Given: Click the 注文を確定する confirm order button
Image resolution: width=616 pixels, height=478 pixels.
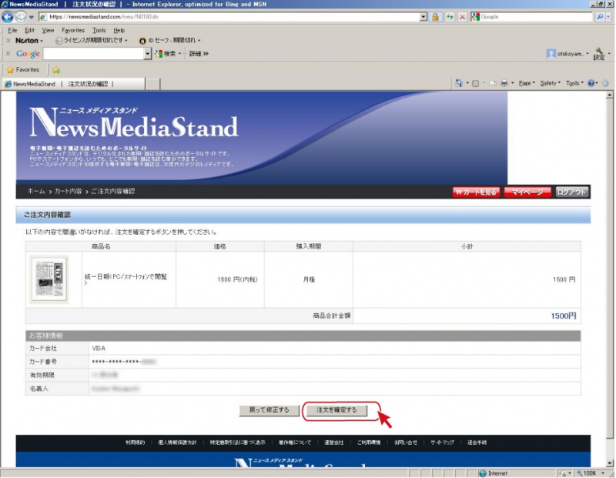Looking at the screenshot, I should tap(336, 410).
